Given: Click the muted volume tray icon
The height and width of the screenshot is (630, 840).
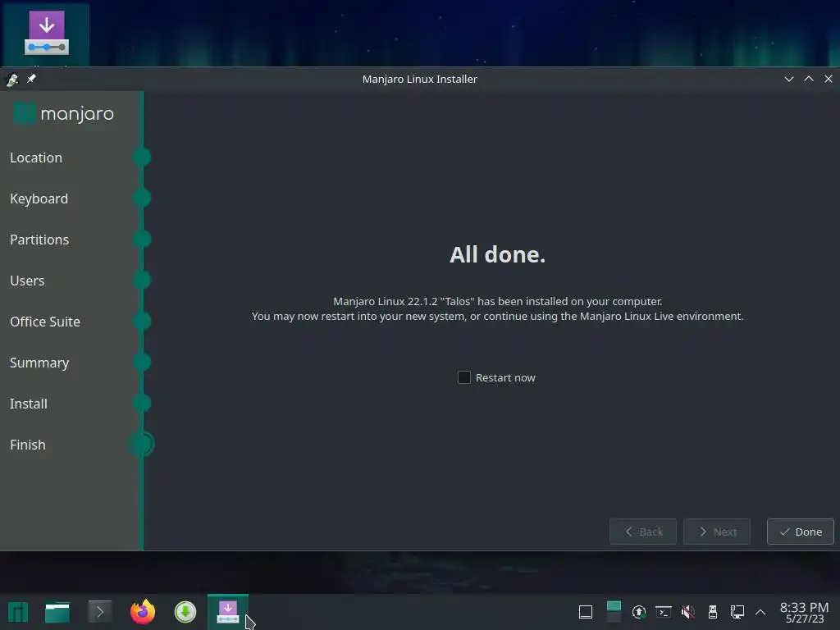Looking at the screenshot, I should coord(688,612).
